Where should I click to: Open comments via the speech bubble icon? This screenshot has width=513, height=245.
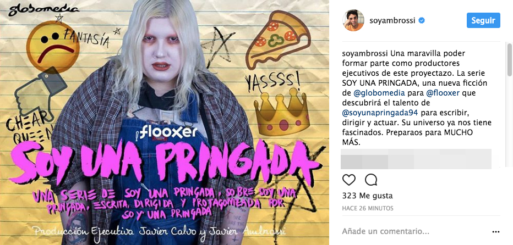tap(371, 180)
